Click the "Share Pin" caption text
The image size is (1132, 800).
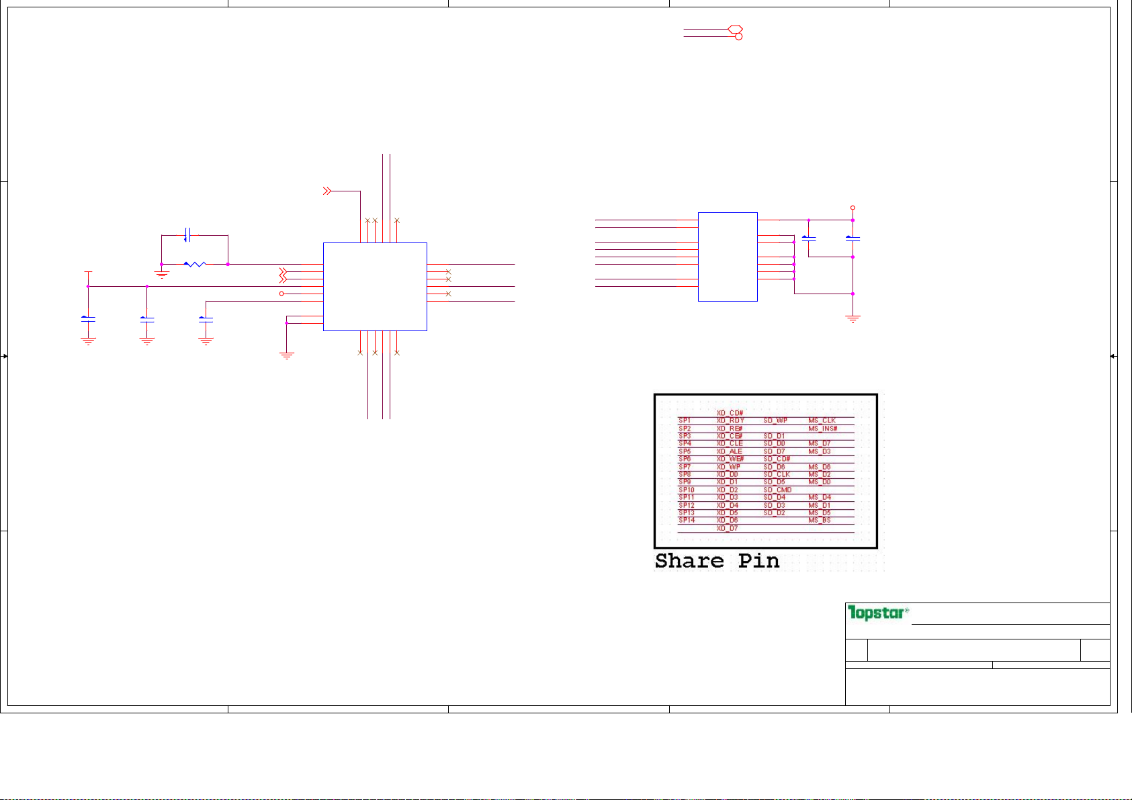click(x=717, y=561)
